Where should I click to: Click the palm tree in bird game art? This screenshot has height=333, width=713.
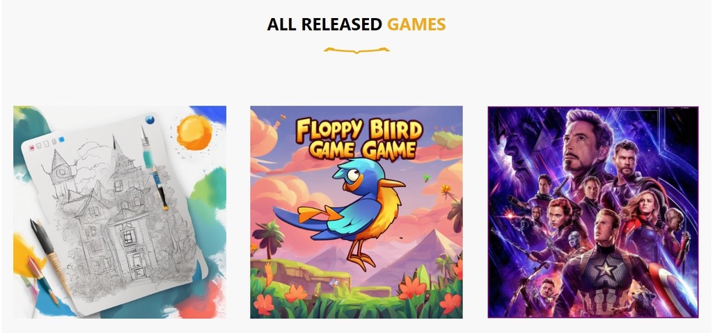[268, 238]
